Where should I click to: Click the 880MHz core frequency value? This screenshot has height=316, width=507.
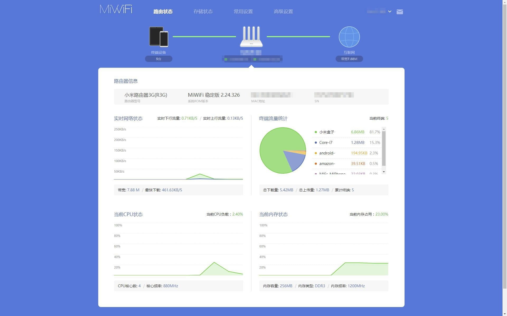[x=171, y=286]
